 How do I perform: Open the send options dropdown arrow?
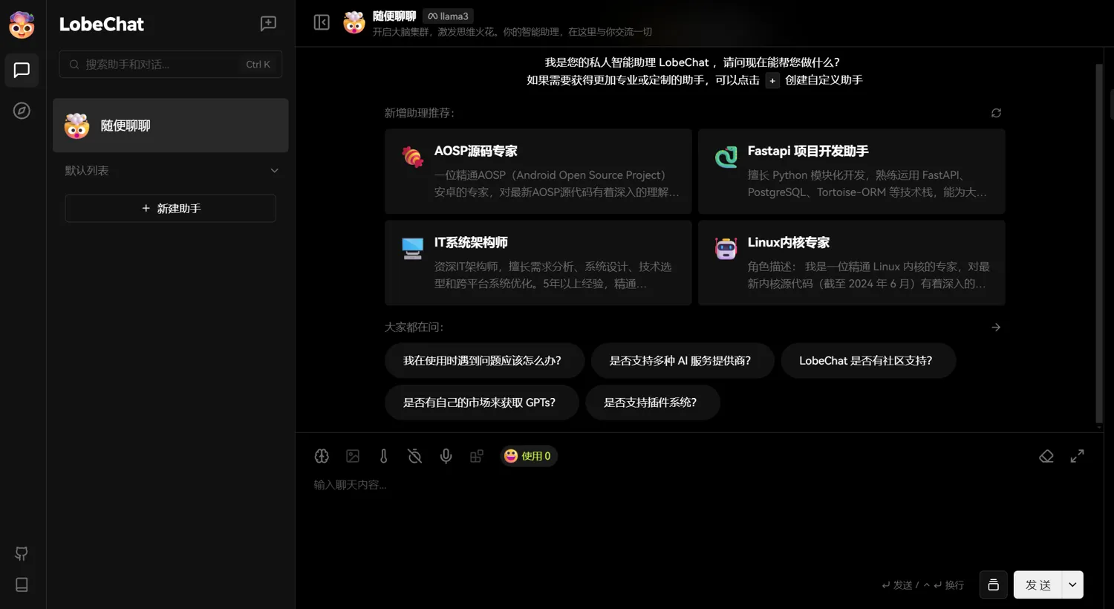point(1072,584)
